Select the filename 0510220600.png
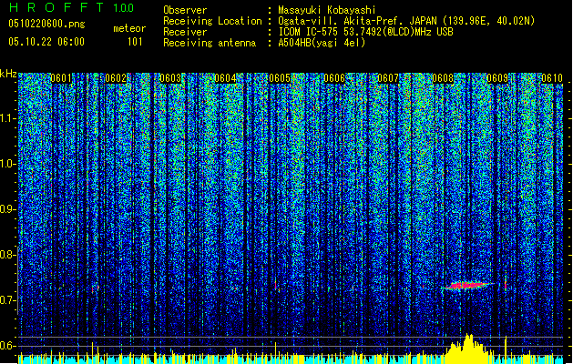This screenshot has width=573, height=364. coord(46,25)
